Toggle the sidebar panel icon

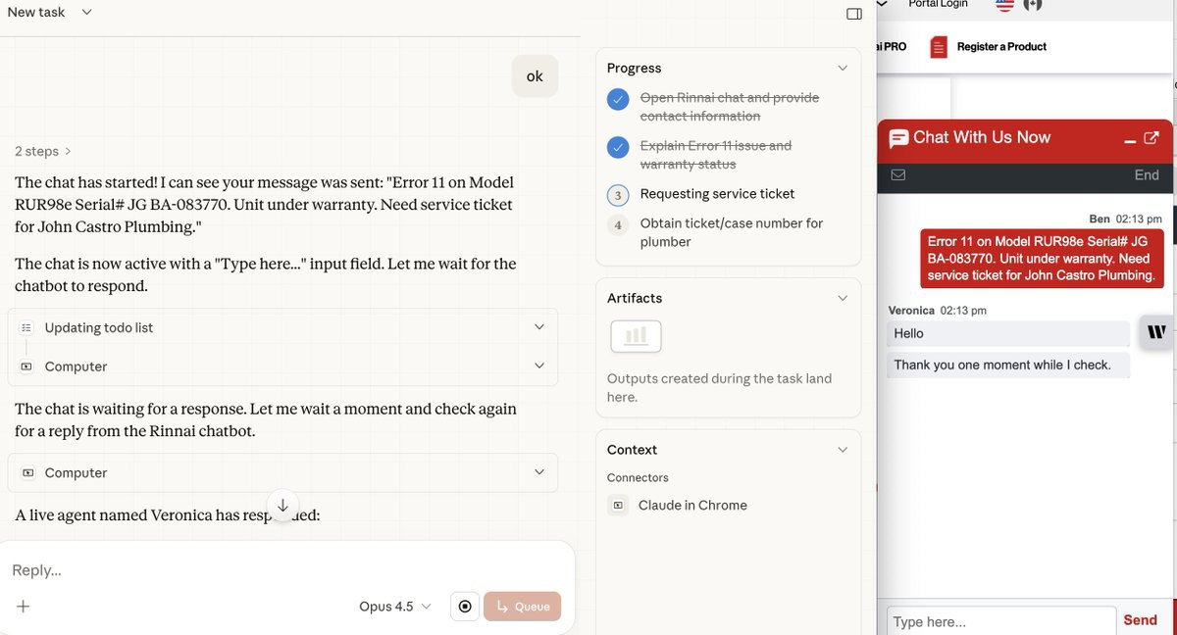(x=854, y=14)
